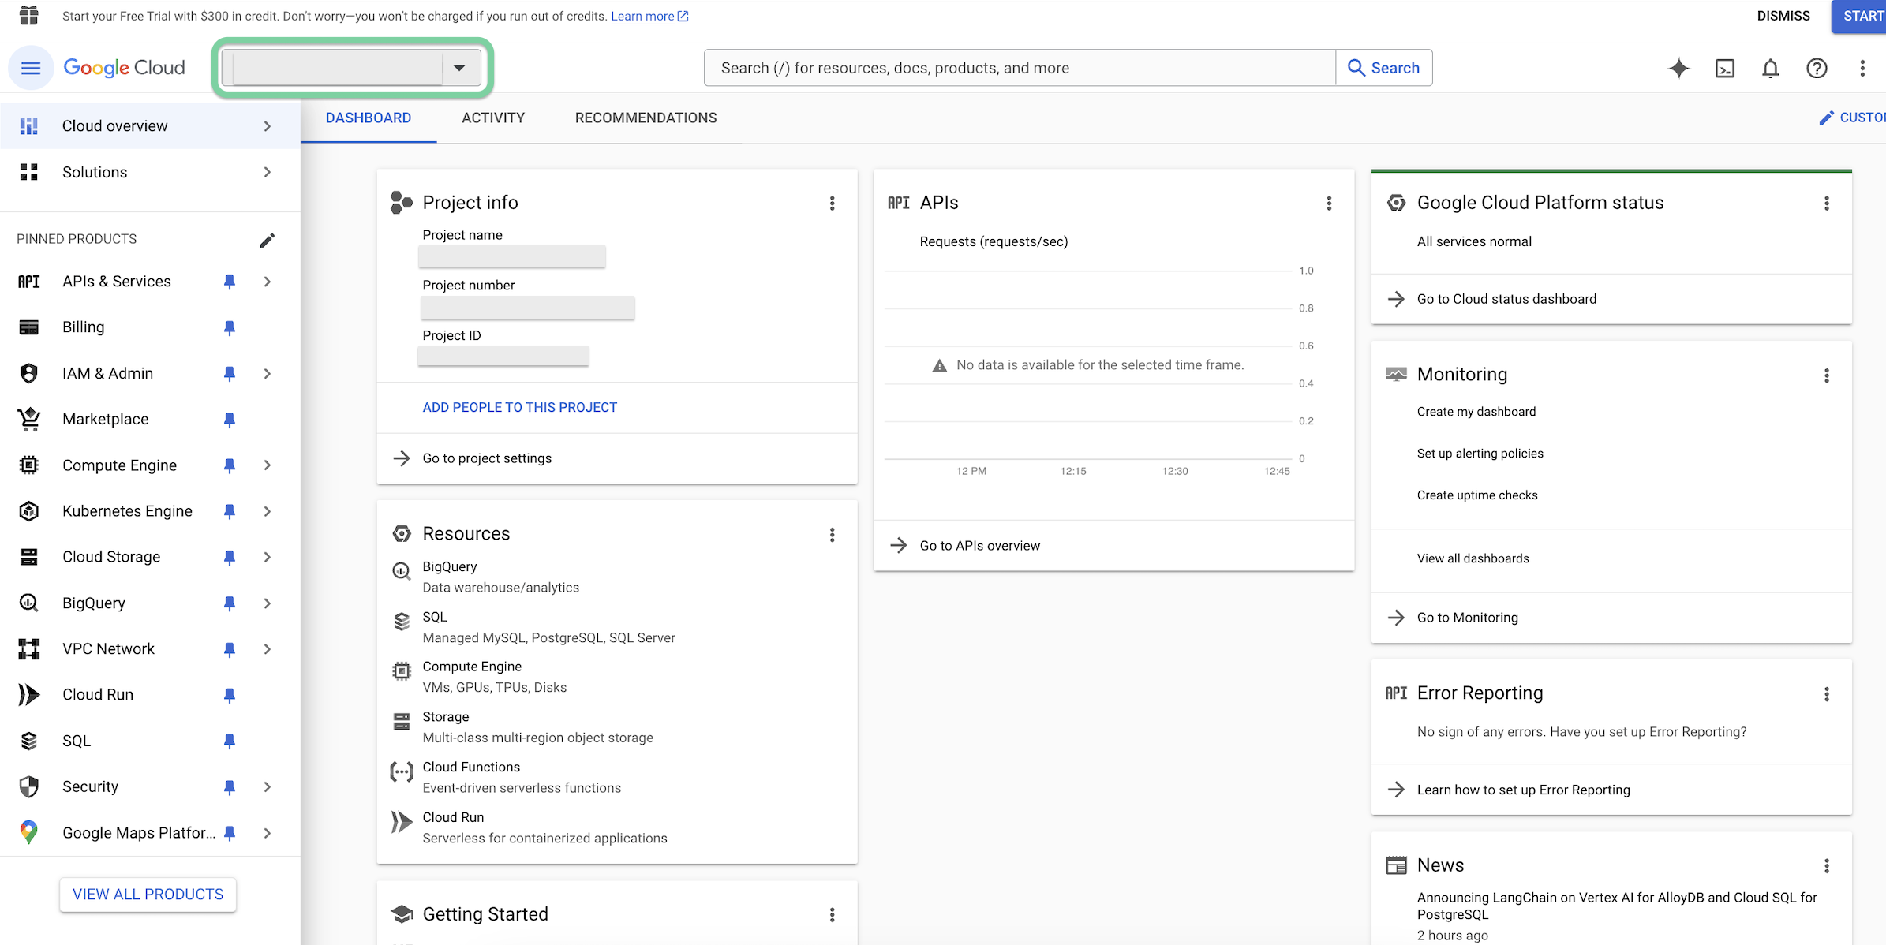Expand Cloud Storage submenu chevron
The height and width of the screenshot is (945, 1886).
coord(268,557)
